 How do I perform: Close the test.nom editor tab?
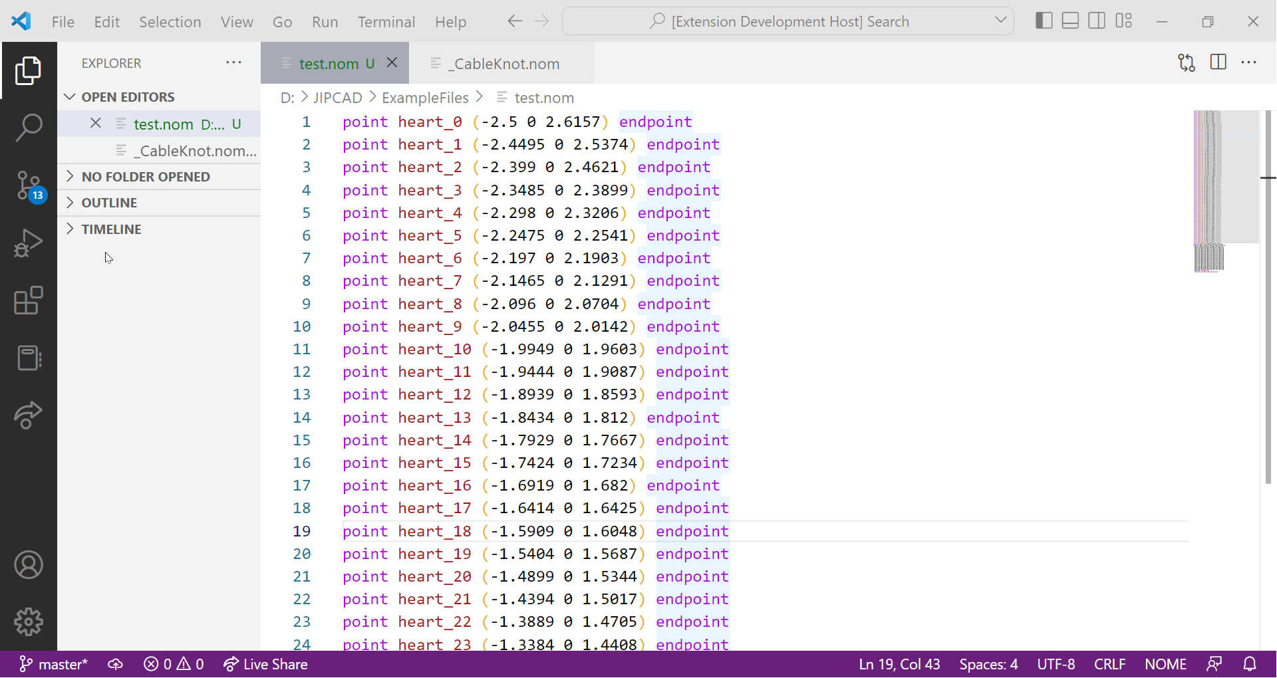(392, 62)
